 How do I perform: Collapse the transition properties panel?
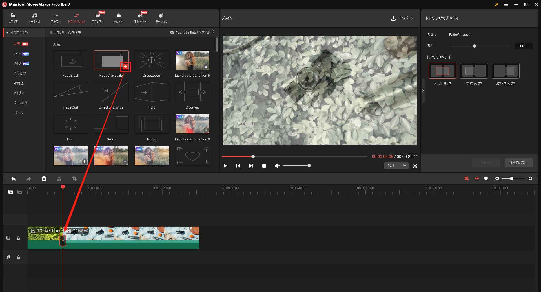pyautogui.click(x=423, y=90)
